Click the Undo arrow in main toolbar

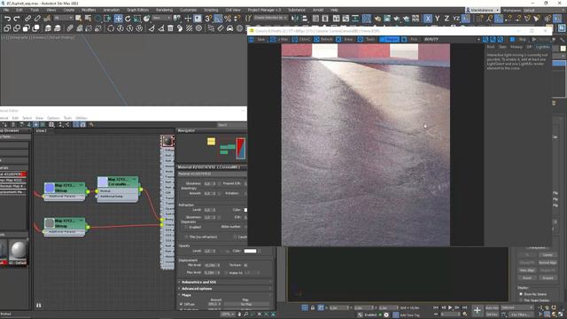tap(7, 19)
